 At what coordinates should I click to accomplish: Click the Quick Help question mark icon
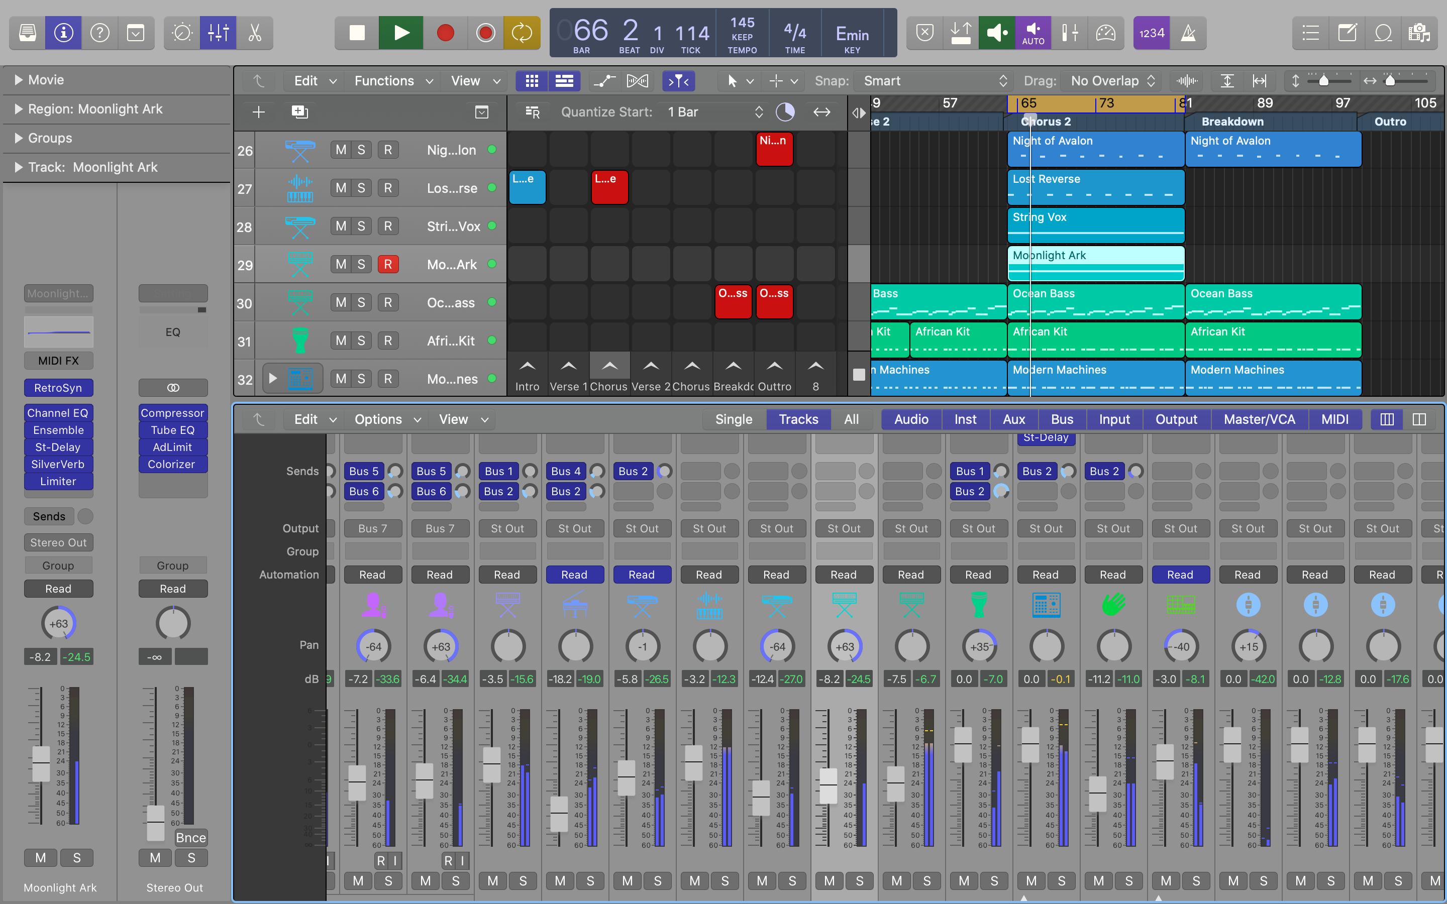[x=100, y=33]
